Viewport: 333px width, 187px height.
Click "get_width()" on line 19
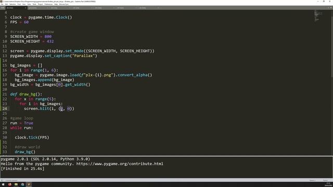pos(78,85)
